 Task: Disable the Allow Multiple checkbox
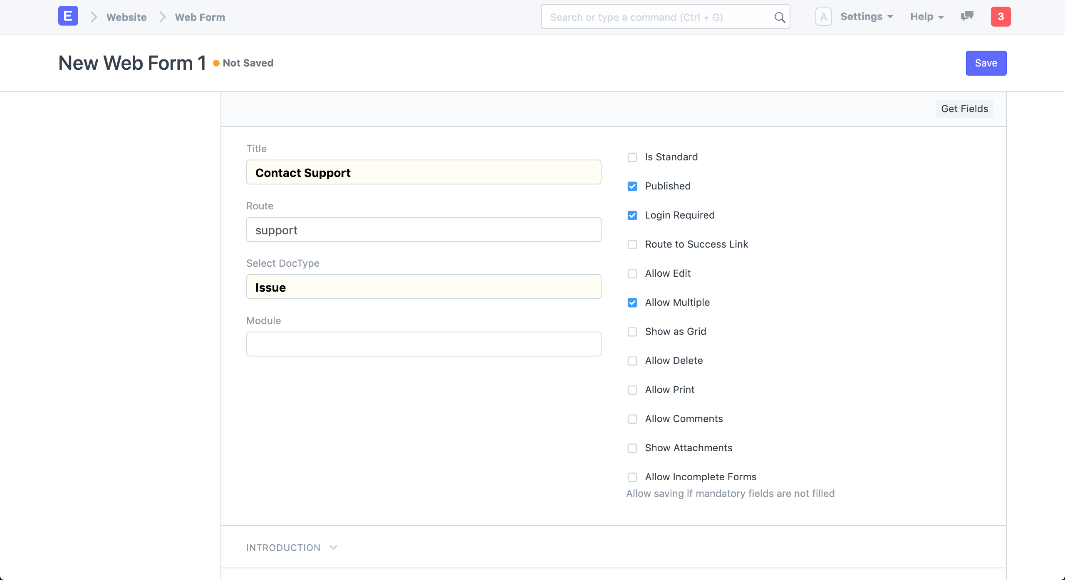click(632, 302)
